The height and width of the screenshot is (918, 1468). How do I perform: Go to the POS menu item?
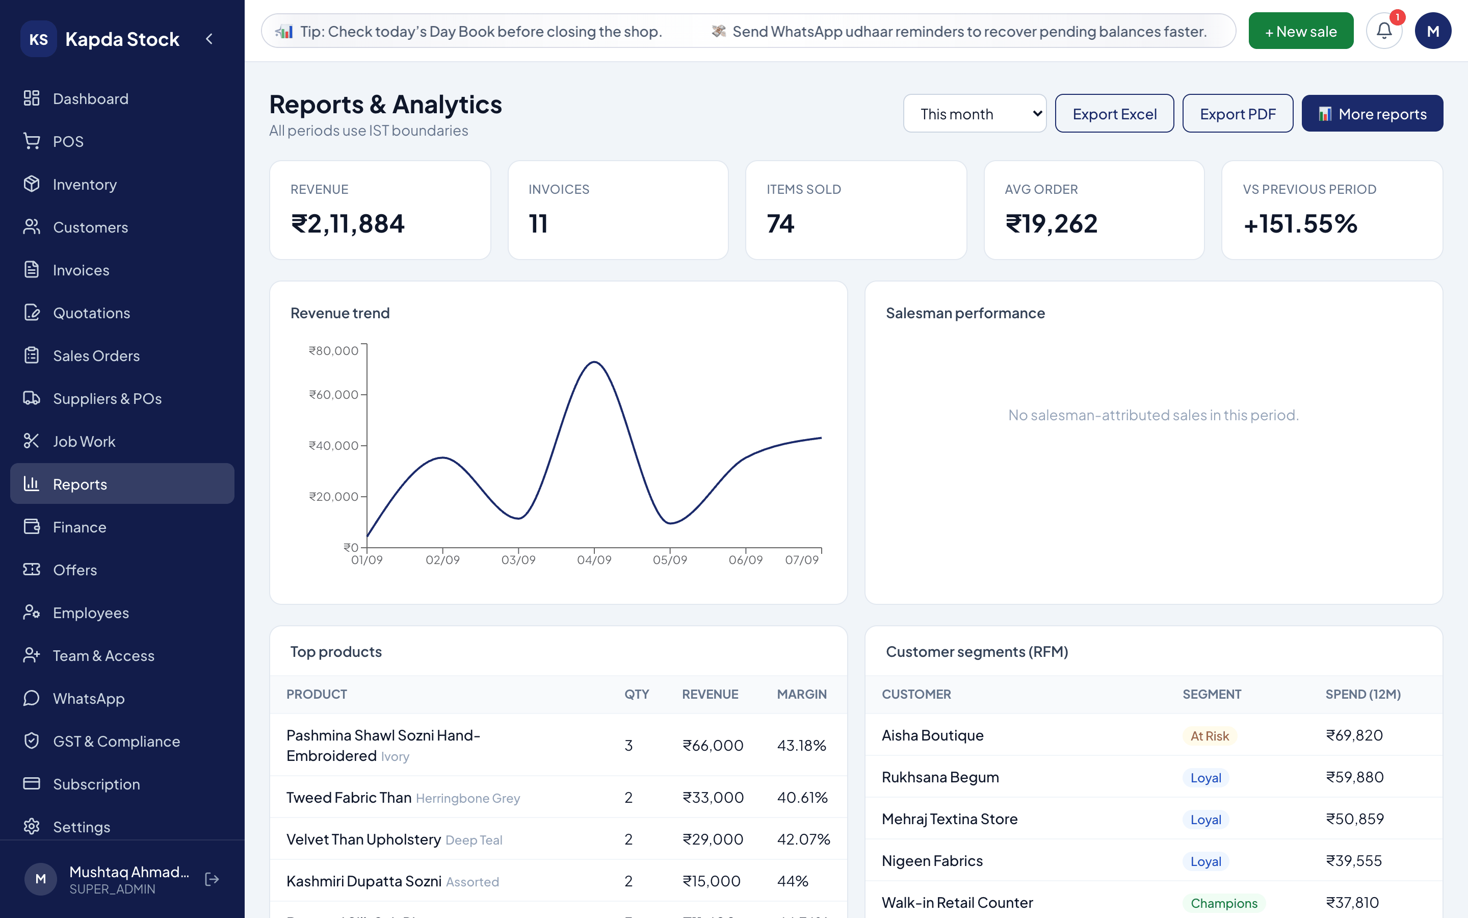(122, 141)
